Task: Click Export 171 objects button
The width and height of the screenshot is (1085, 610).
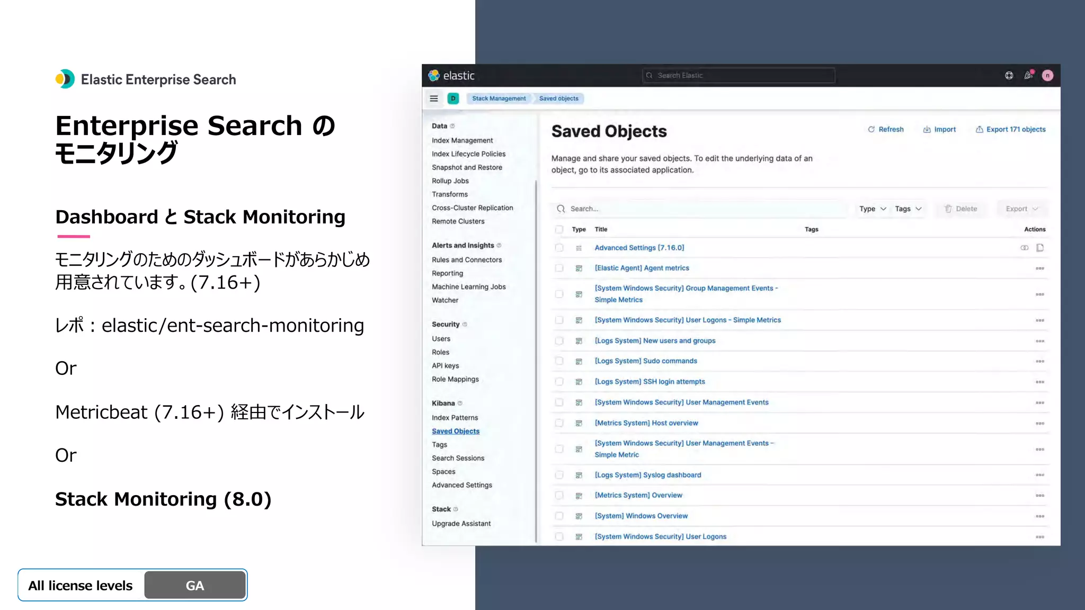Action: pyautogui.click(x=1011, y=129)
